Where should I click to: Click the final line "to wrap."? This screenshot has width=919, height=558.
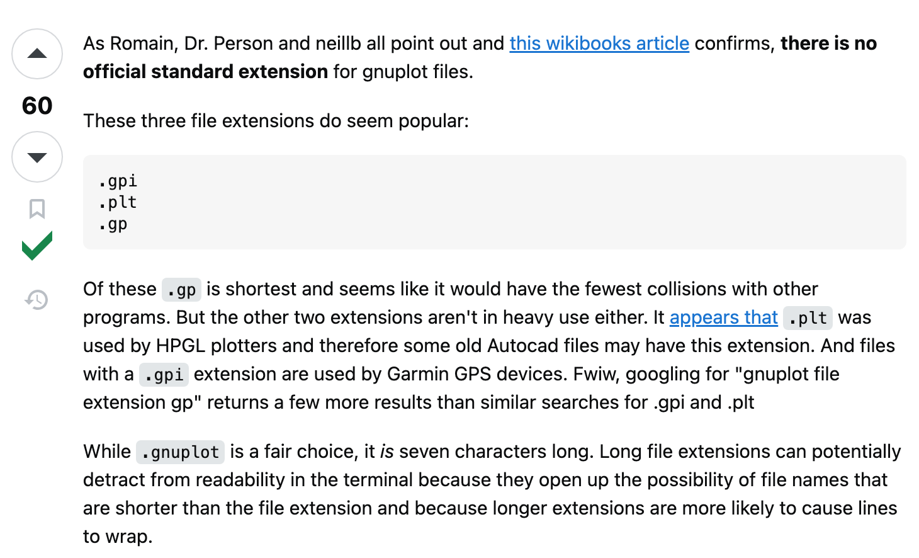click(118, 537)
